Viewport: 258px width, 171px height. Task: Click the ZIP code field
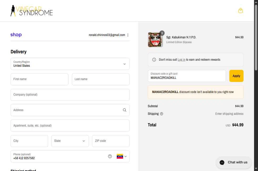coord(111,141)
